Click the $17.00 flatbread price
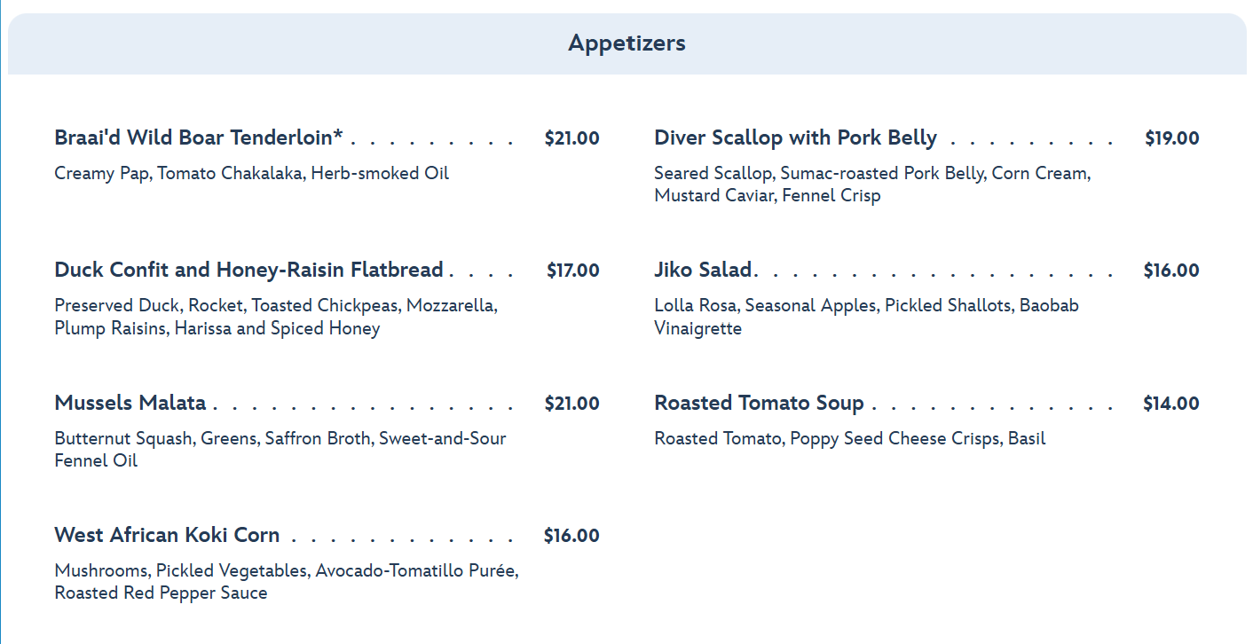Image resolution: width=1253 pixels, height=644 pixels. [x=572, y=271]
